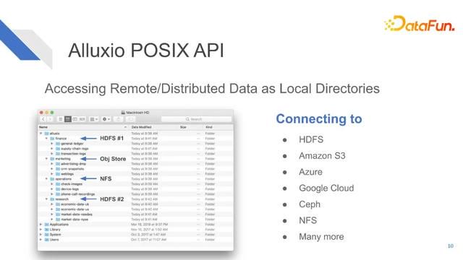Click the Date Modified cell for Applications

(150, 225)
